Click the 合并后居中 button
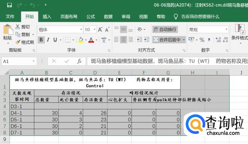Viewport: 248px width, 144px height. 167,40
